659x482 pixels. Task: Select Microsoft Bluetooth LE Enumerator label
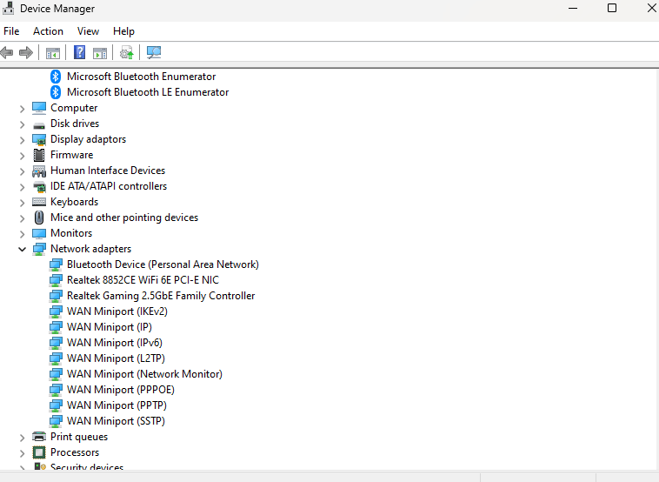pos(148,92)
